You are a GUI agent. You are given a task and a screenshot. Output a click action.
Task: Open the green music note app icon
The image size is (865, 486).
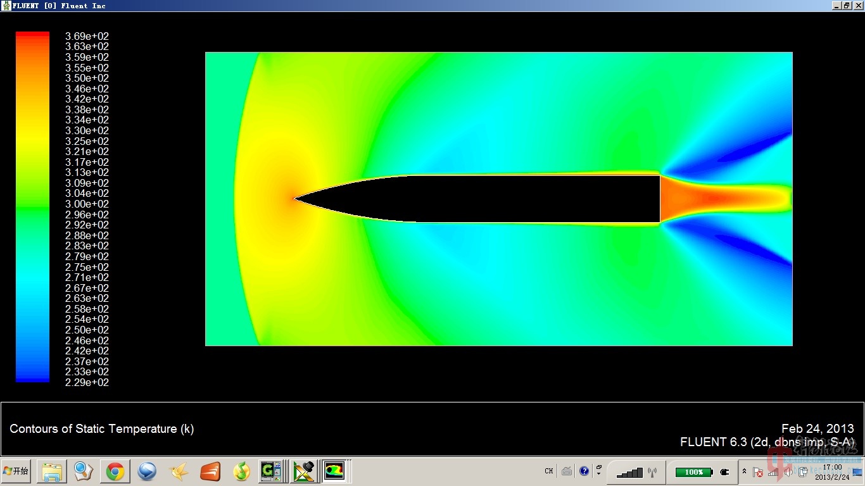click(x=241, y=471)
